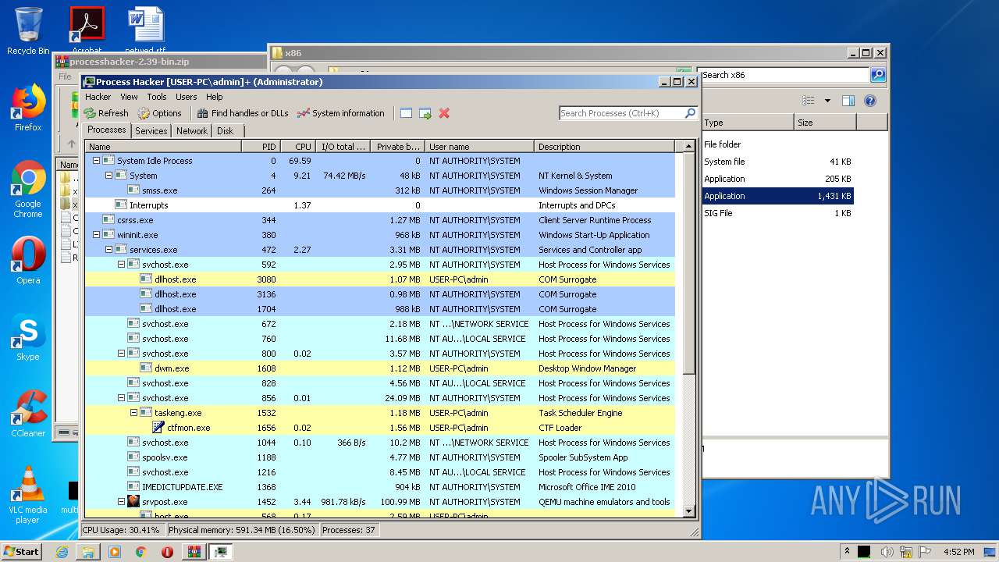Click the Opera taskbar icon
Viewport: 999px width, 562px height.
click(167, 552)
